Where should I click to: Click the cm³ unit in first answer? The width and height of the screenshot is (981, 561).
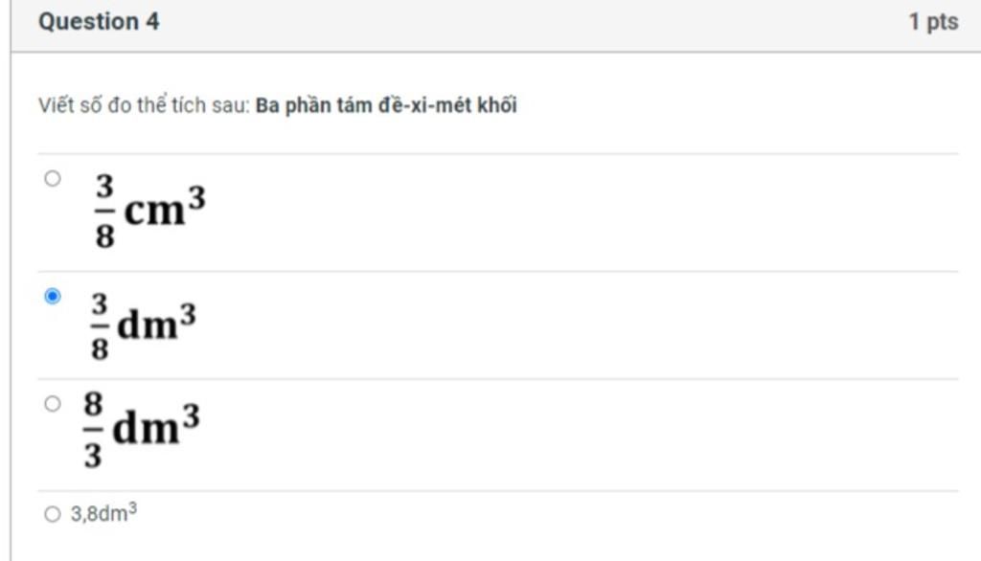(165, 207)
